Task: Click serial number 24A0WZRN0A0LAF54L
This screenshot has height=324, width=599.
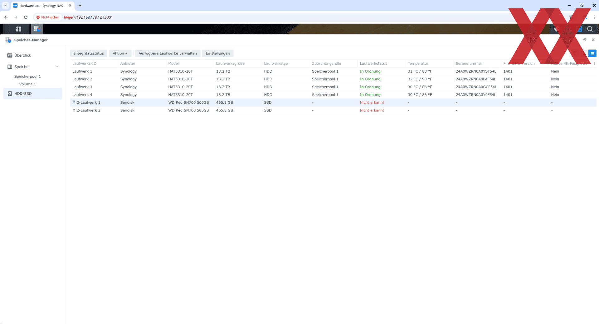Action: (x=476, y=79)
